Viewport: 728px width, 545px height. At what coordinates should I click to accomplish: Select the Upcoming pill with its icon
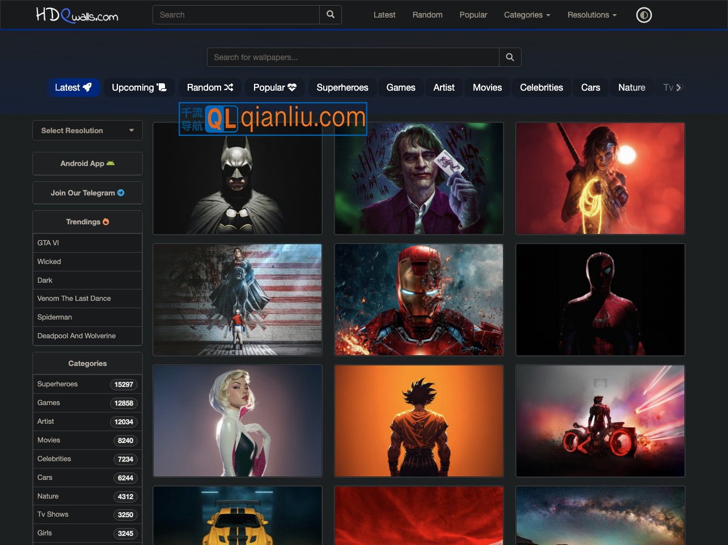(139, 87)
